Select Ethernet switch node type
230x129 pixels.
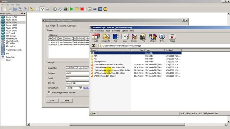pyautogui.click(x=12, y=41)
